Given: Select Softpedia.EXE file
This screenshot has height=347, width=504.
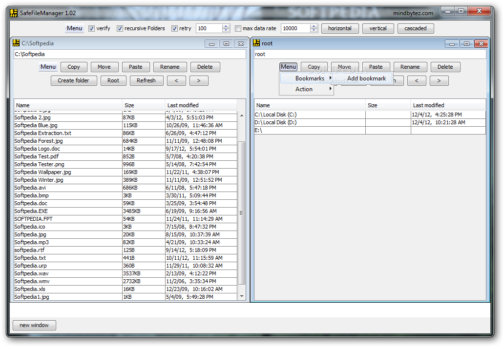Looking at the screenshot, I should (126, 211).
